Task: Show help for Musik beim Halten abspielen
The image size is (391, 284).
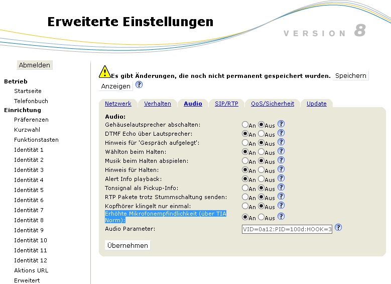Action: (281, 160)
